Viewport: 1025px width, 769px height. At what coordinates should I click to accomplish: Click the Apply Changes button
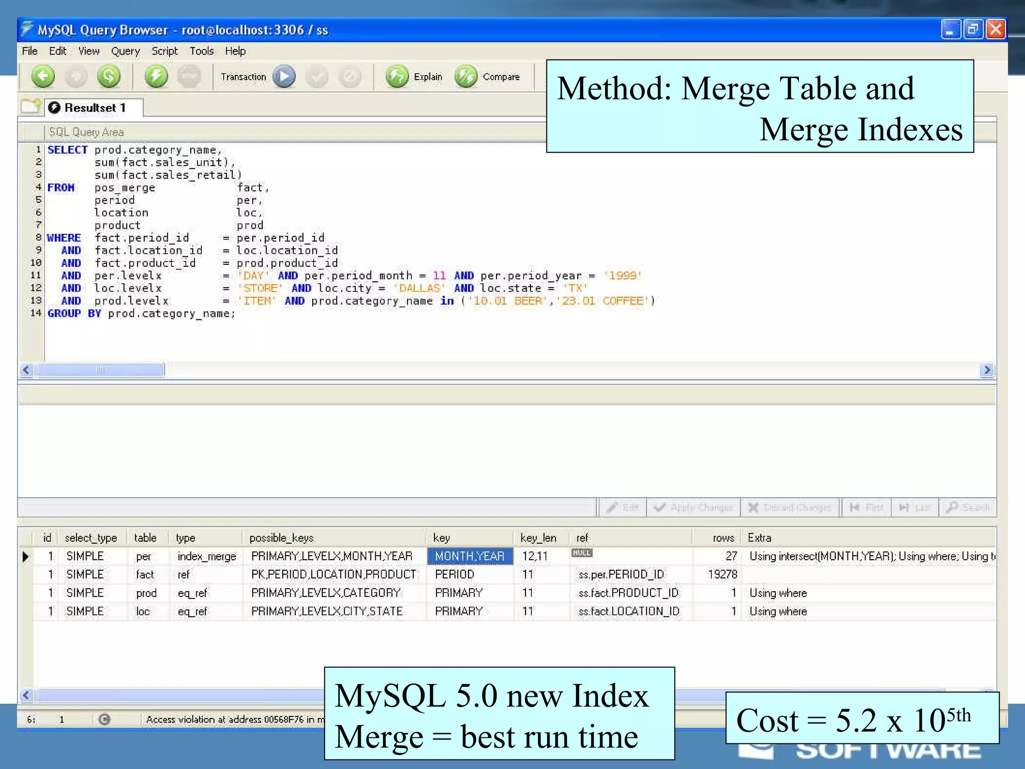(x=693, y=507)
